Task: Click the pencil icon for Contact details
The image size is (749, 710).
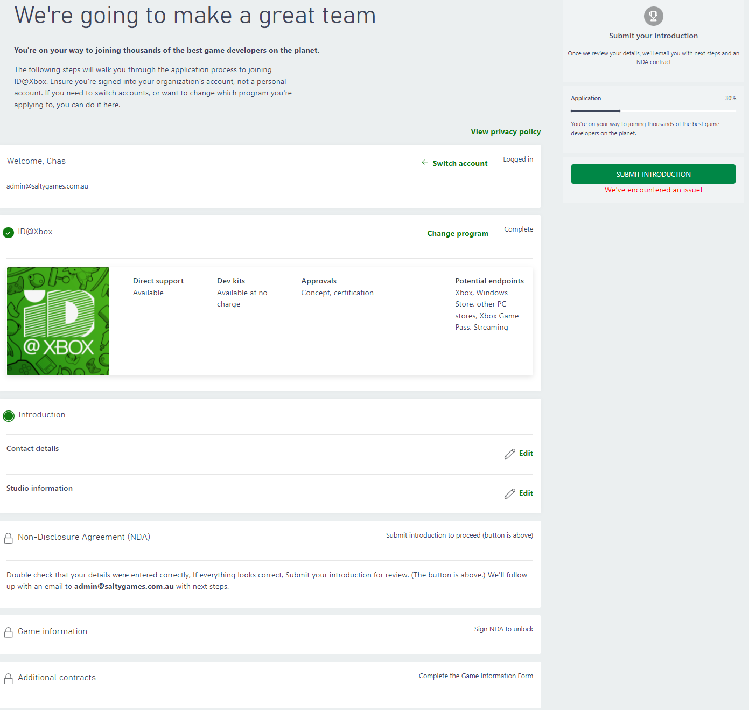Action: 510,454
